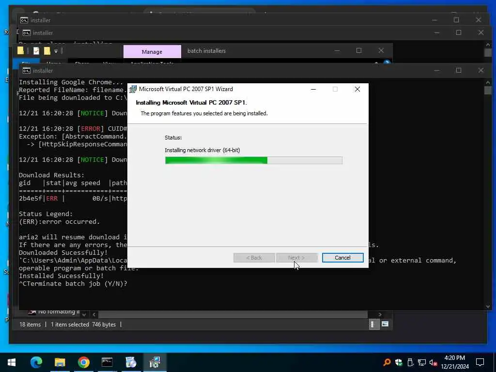Switch Explorer to details view layout
Image resolution: width=496 pixels, height=372 pixels.
373,324
